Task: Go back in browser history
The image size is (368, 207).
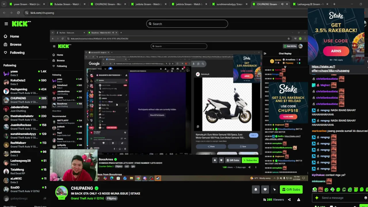Action: pyautogui.click(x=4, y=13)
